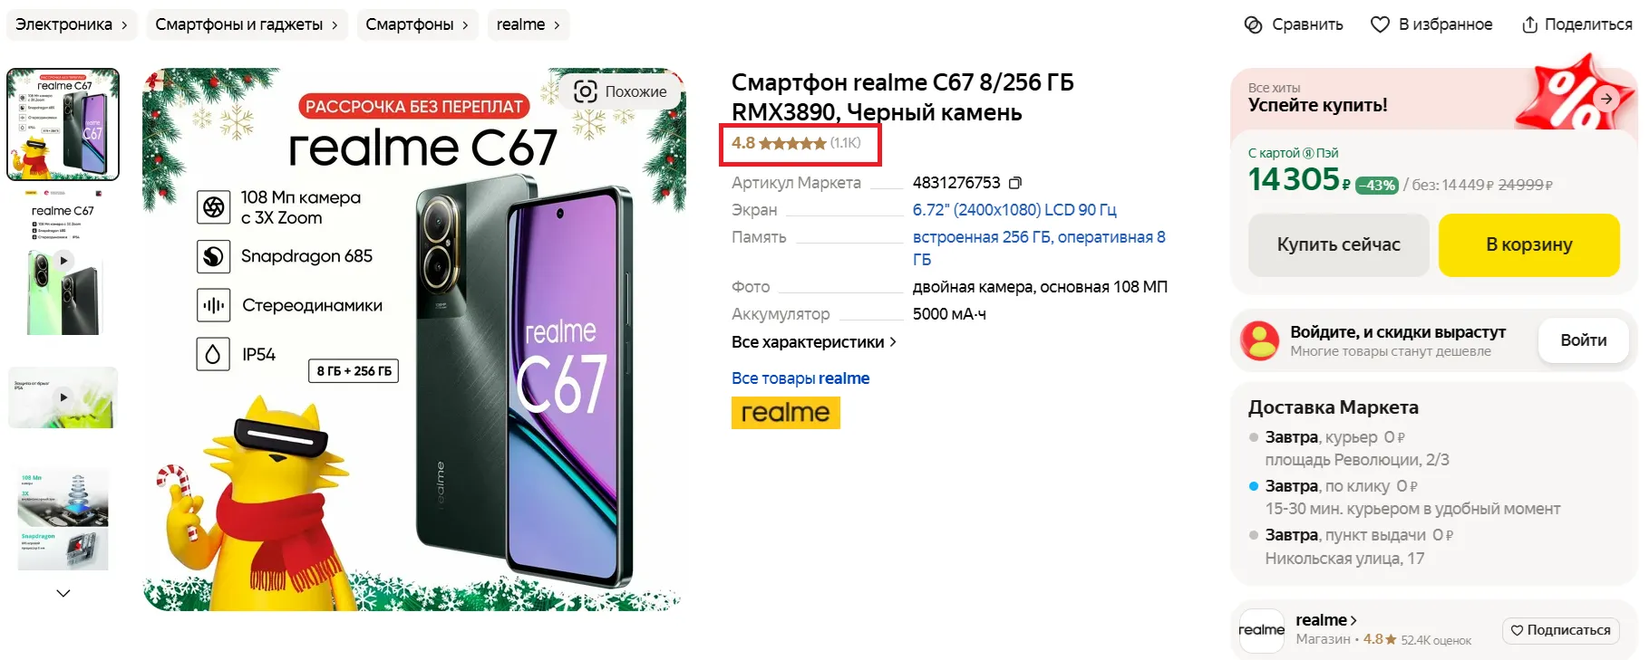Open the realme breadcrumb category
The height and width of the screenshot is (660, 1649).
click(529, 24)
